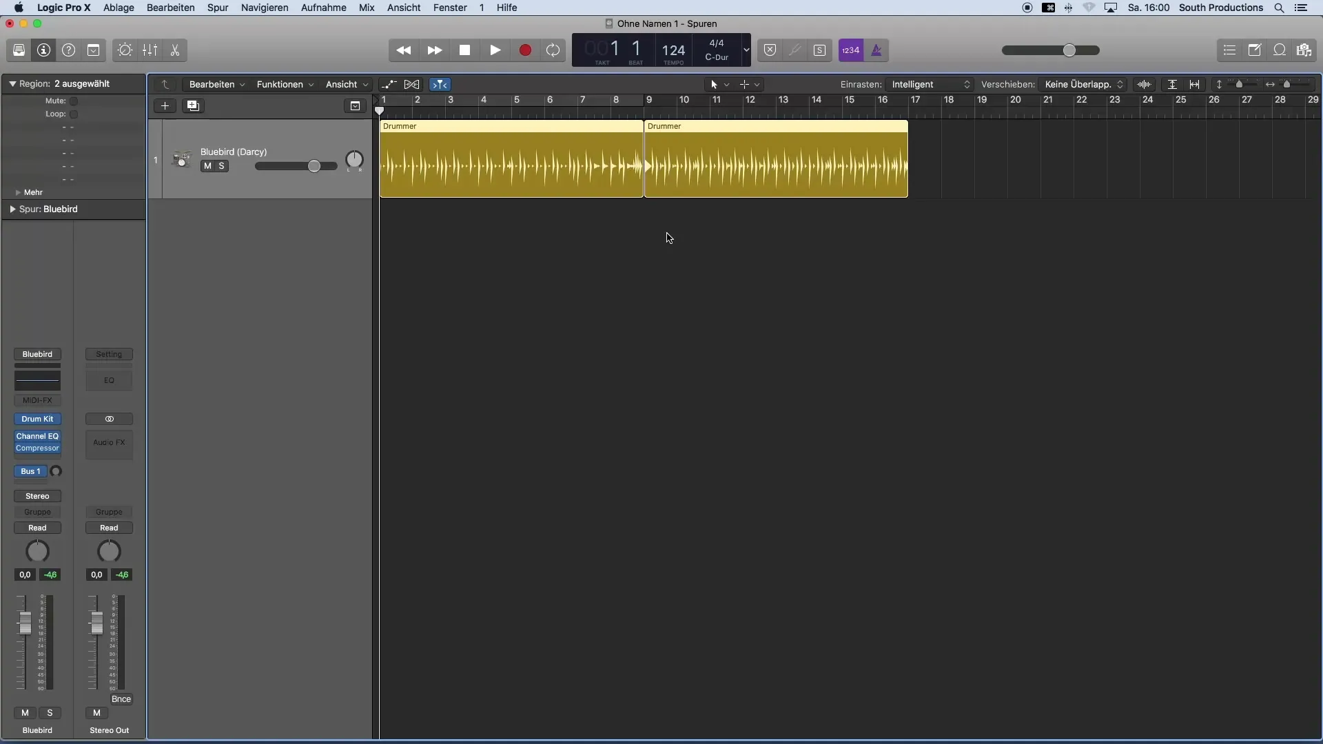1323x744 pixels.
Task: Click the 4/4 time signature display
Action: click(717, 43)
